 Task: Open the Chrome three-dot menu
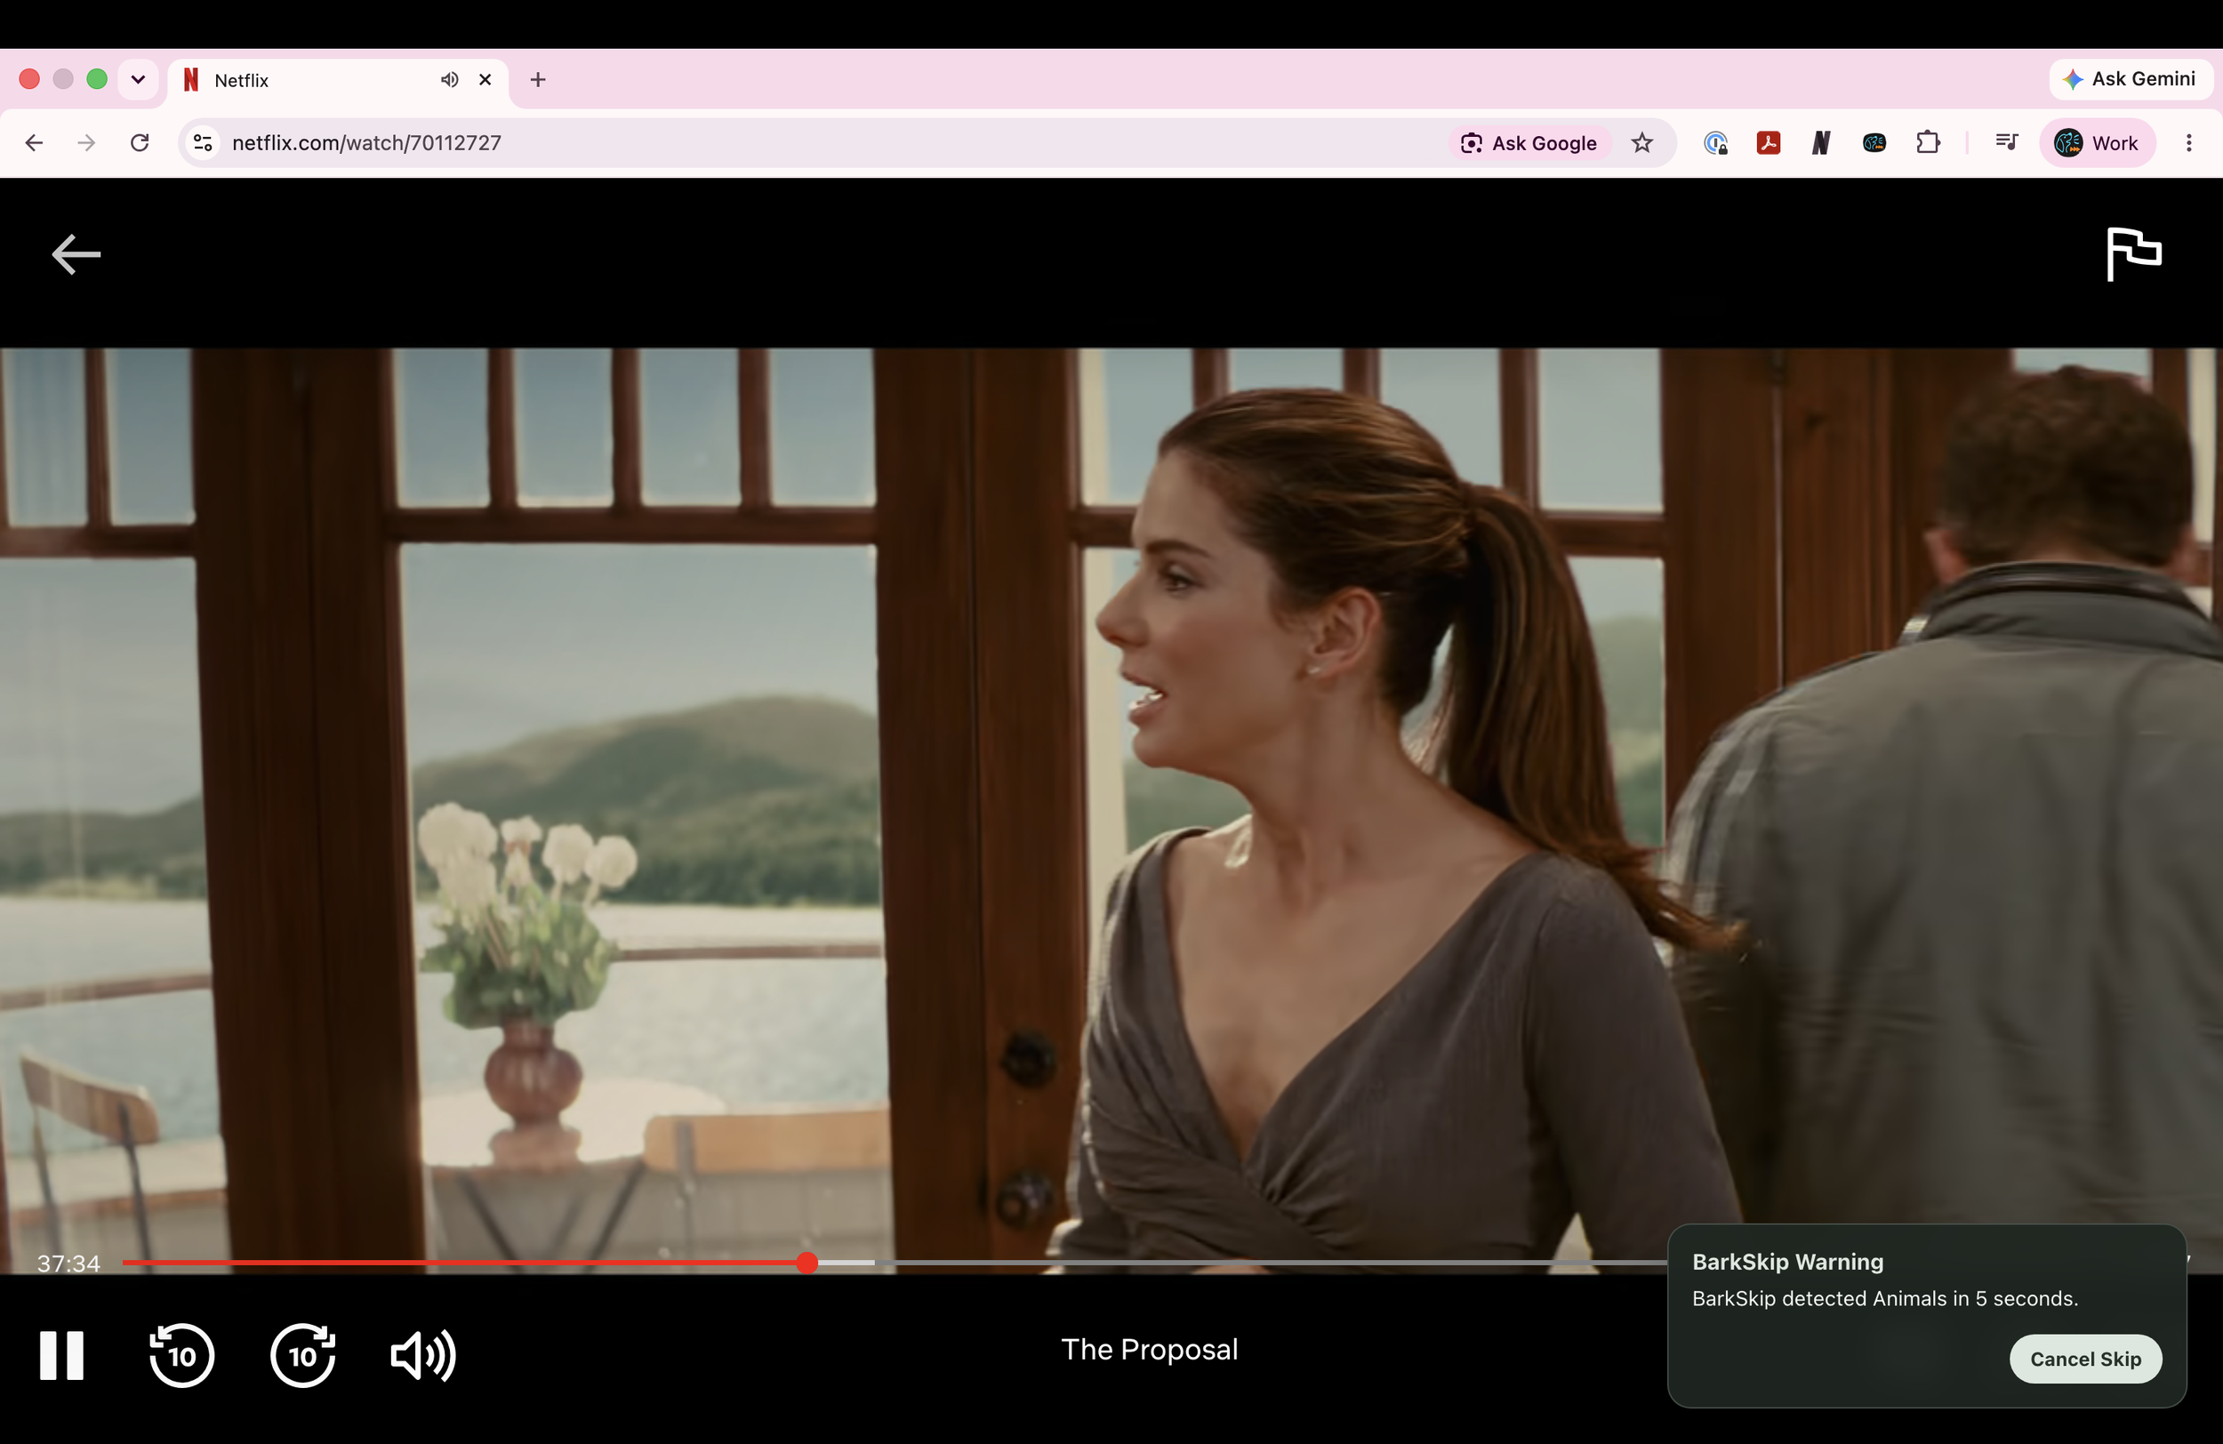pos(2188,143)
